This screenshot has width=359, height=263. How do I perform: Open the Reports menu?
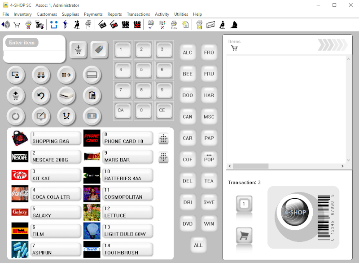(x=114, y=14)
